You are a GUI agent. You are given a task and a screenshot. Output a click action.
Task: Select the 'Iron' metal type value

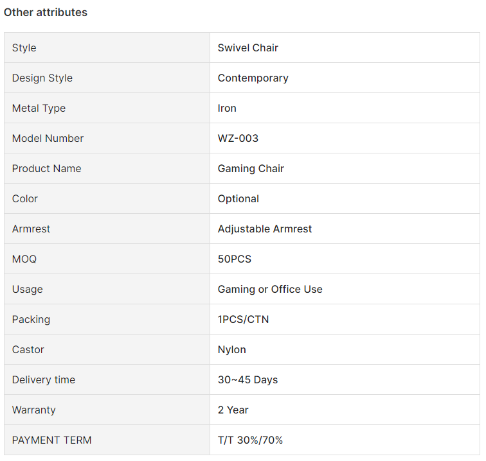click(x=227, y=108)
